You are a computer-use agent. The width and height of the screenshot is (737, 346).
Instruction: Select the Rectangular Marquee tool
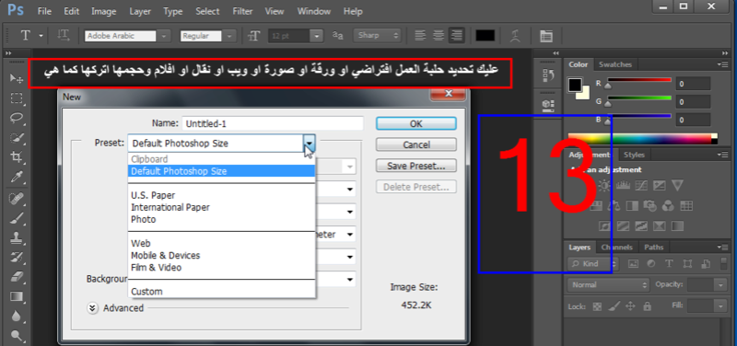point(17,98)
